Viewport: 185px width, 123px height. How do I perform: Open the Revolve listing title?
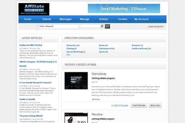pos(97,114)
